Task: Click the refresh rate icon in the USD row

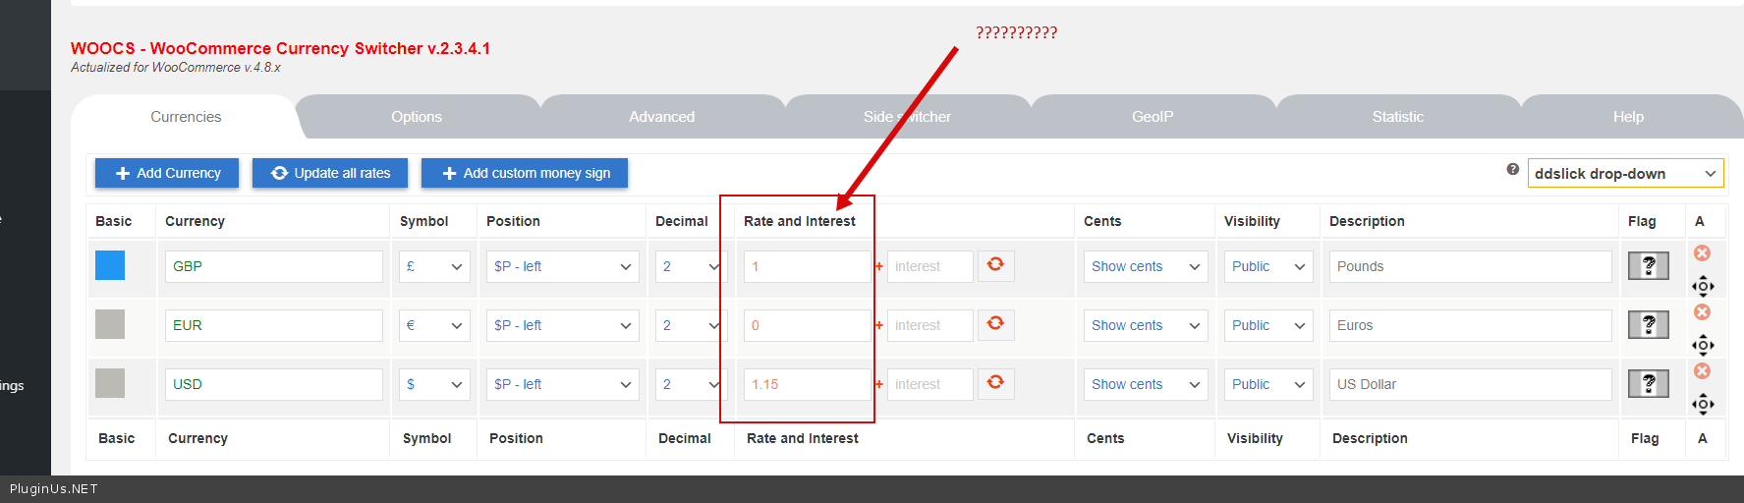Action: click(995, 383)
